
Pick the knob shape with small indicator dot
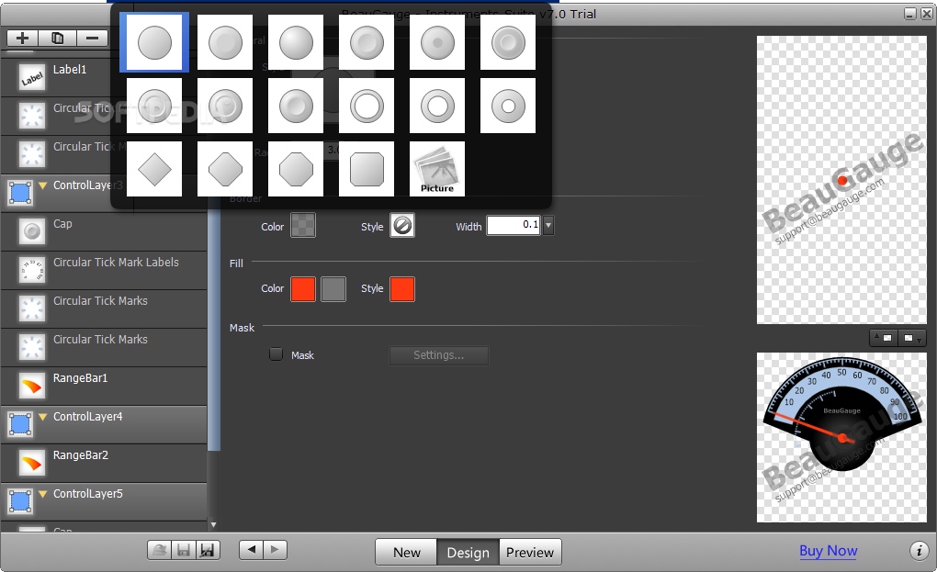[x=225, y=106]
